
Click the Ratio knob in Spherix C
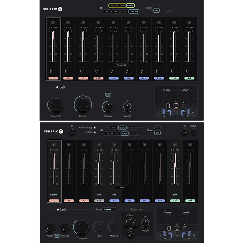(99, 227)
